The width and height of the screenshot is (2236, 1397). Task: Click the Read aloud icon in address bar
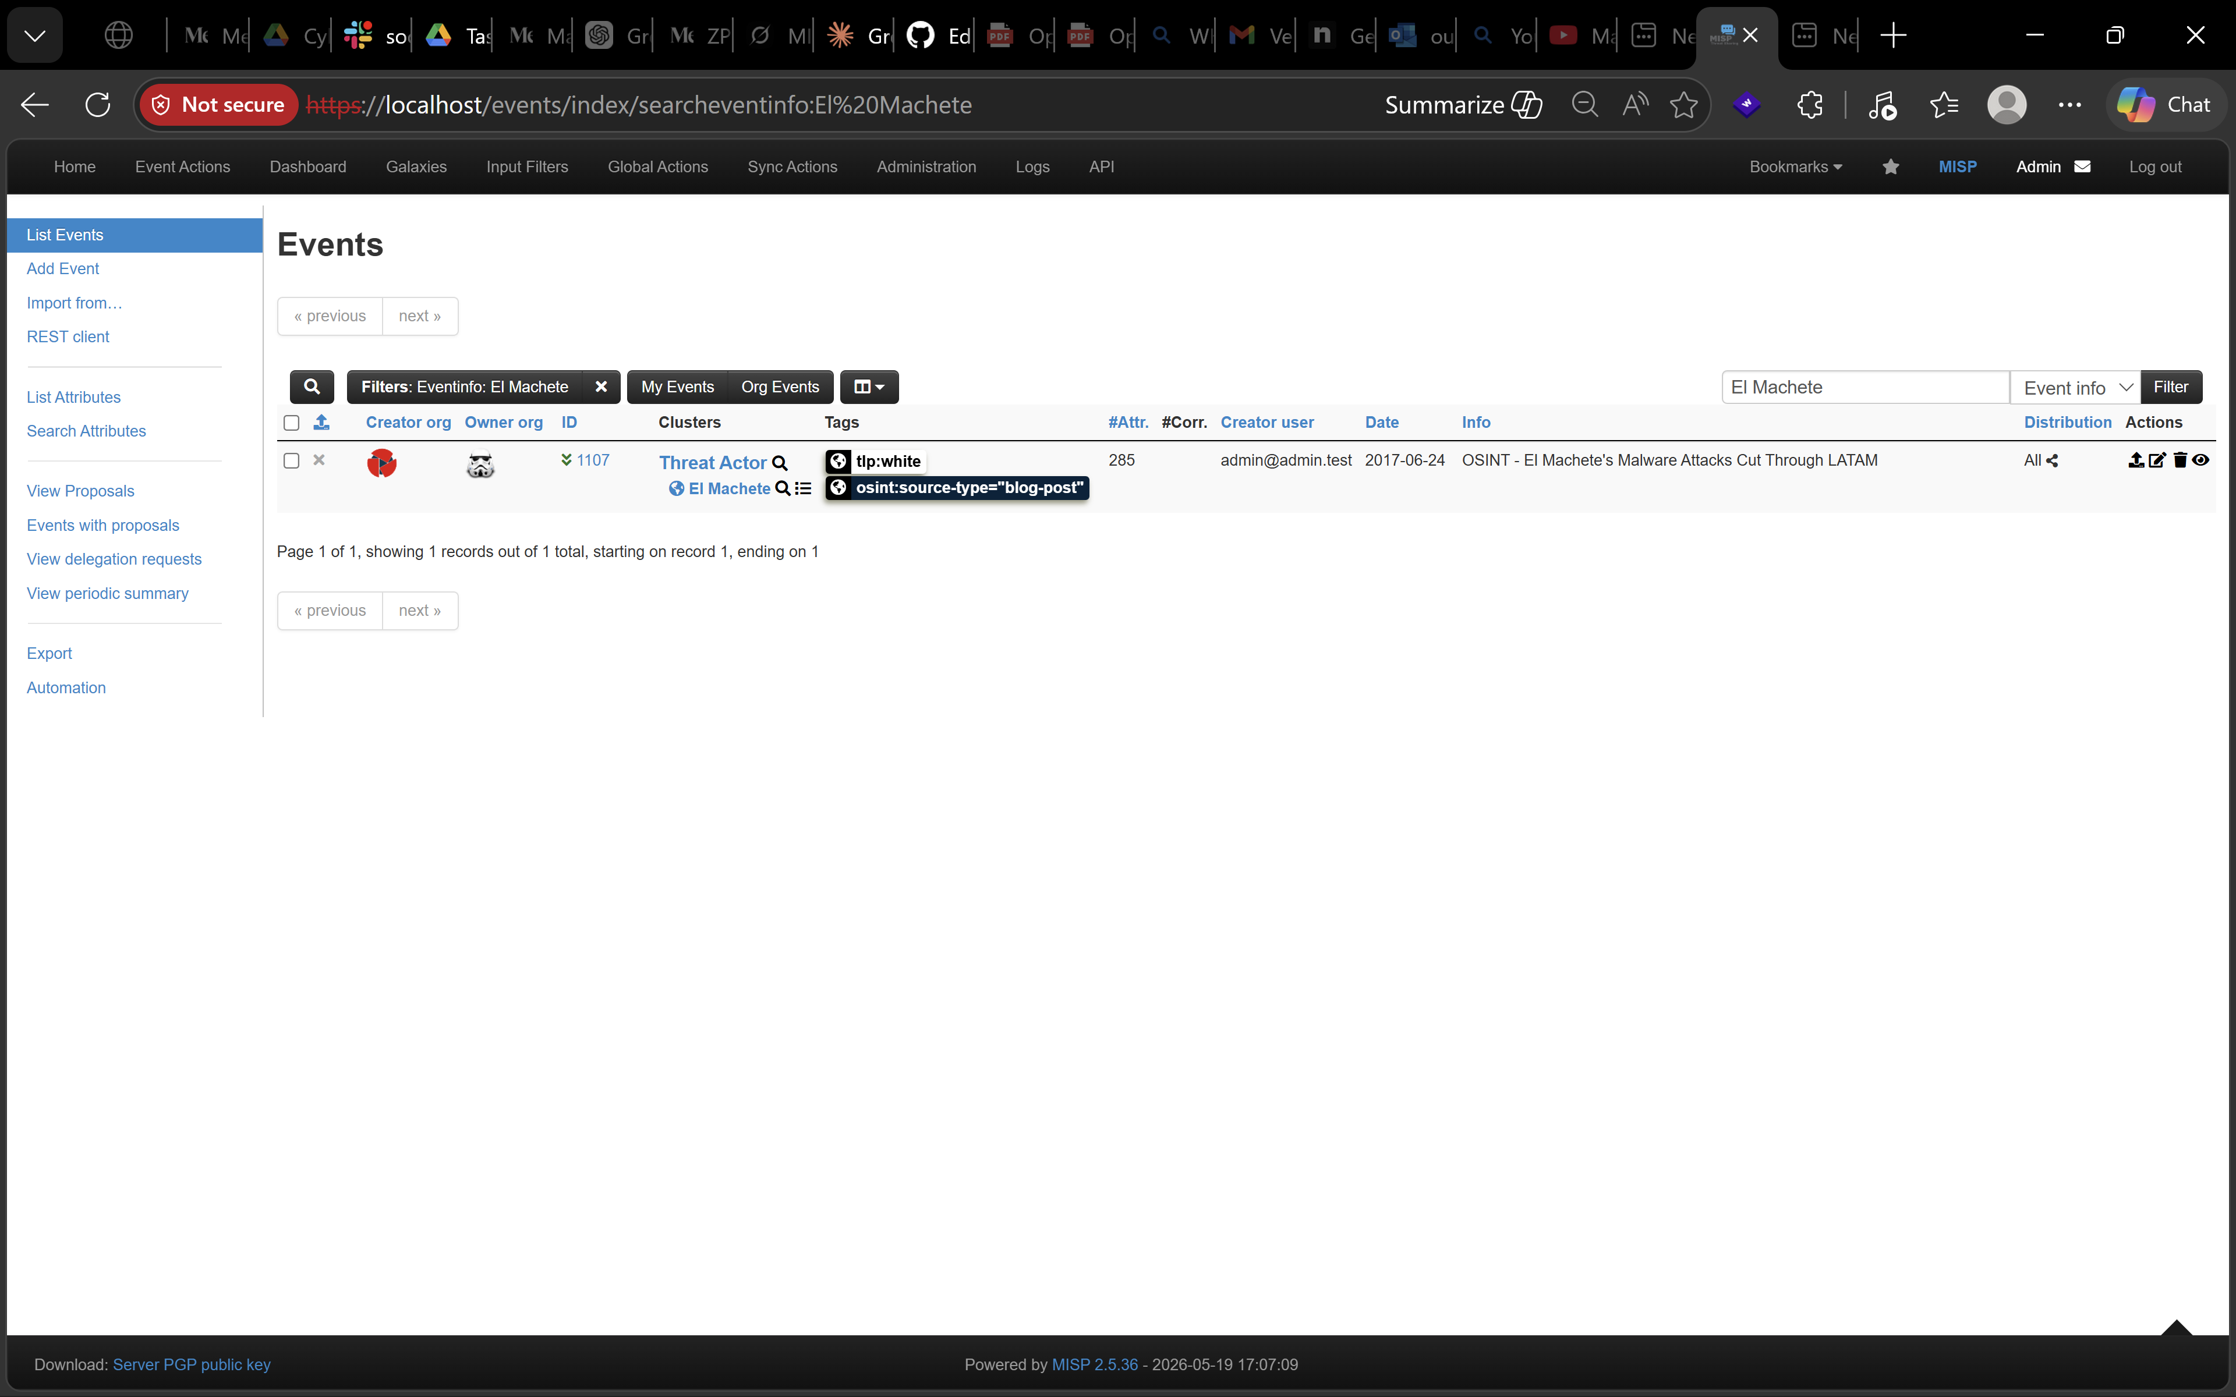pos(1634,104)
